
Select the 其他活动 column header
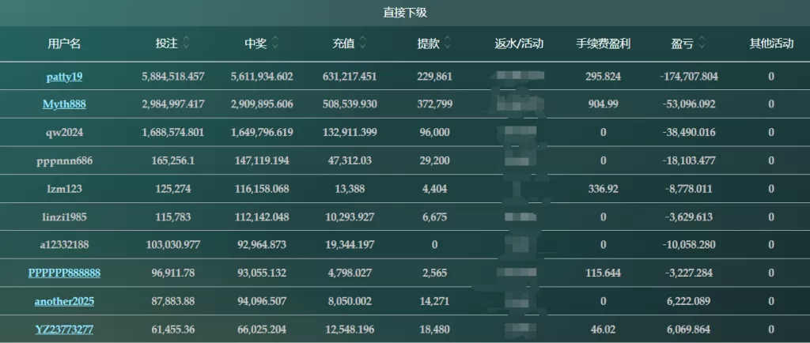771,43
